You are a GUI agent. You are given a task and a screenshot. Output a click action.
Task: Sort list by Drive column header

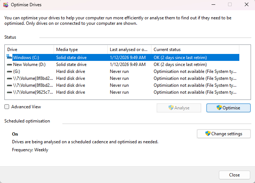click(x=29, y=50)
